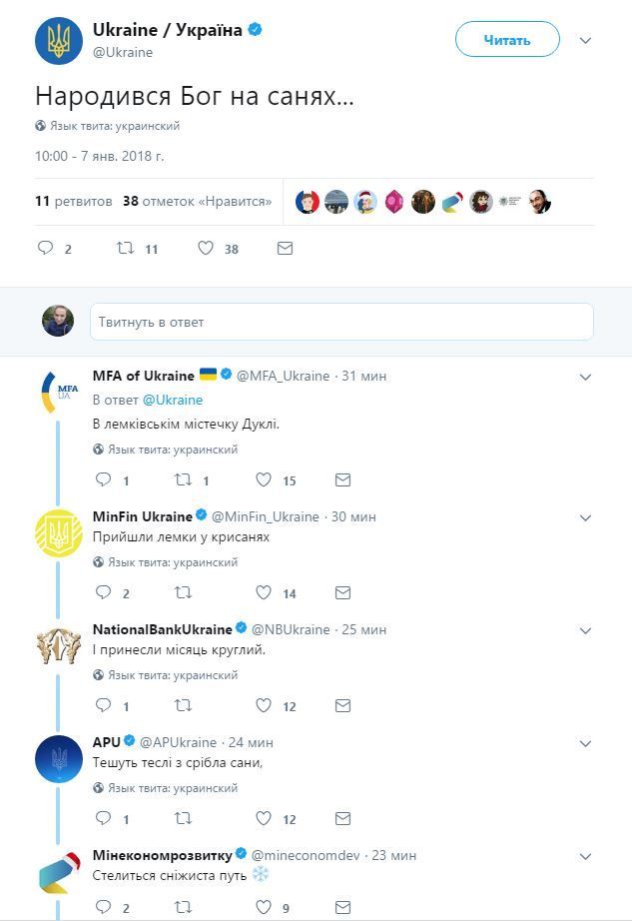Like the APU reply tweet
The width and height of the screenshot is (632, 921).
pyautogui.click(x=264, y=819)
